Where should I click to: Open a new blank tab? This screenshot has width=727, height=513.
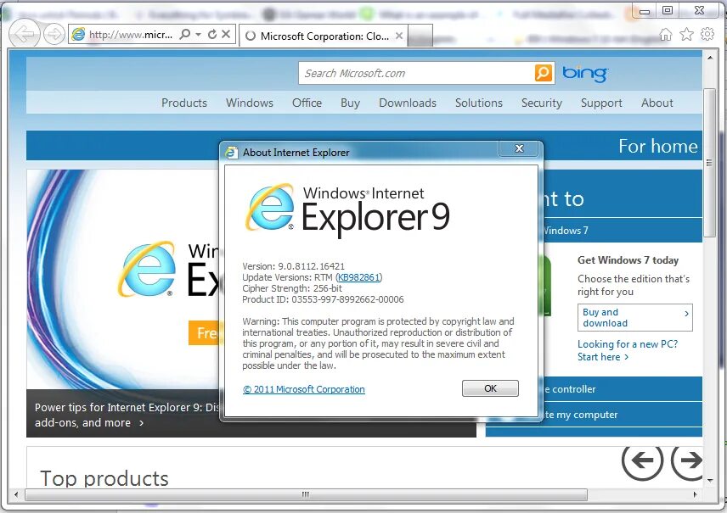pos(420,36)
